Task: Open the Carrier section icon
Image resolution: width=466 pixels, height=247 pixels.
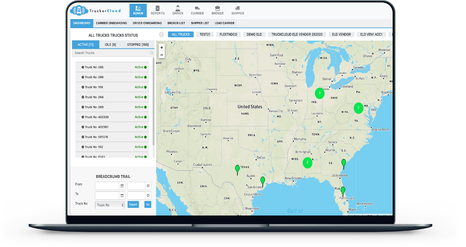Action: [x=197, y=10]
